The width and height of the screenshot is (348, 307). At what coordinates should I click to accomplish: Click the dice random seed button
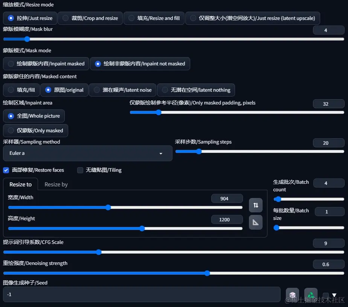[x=292, y=295]
